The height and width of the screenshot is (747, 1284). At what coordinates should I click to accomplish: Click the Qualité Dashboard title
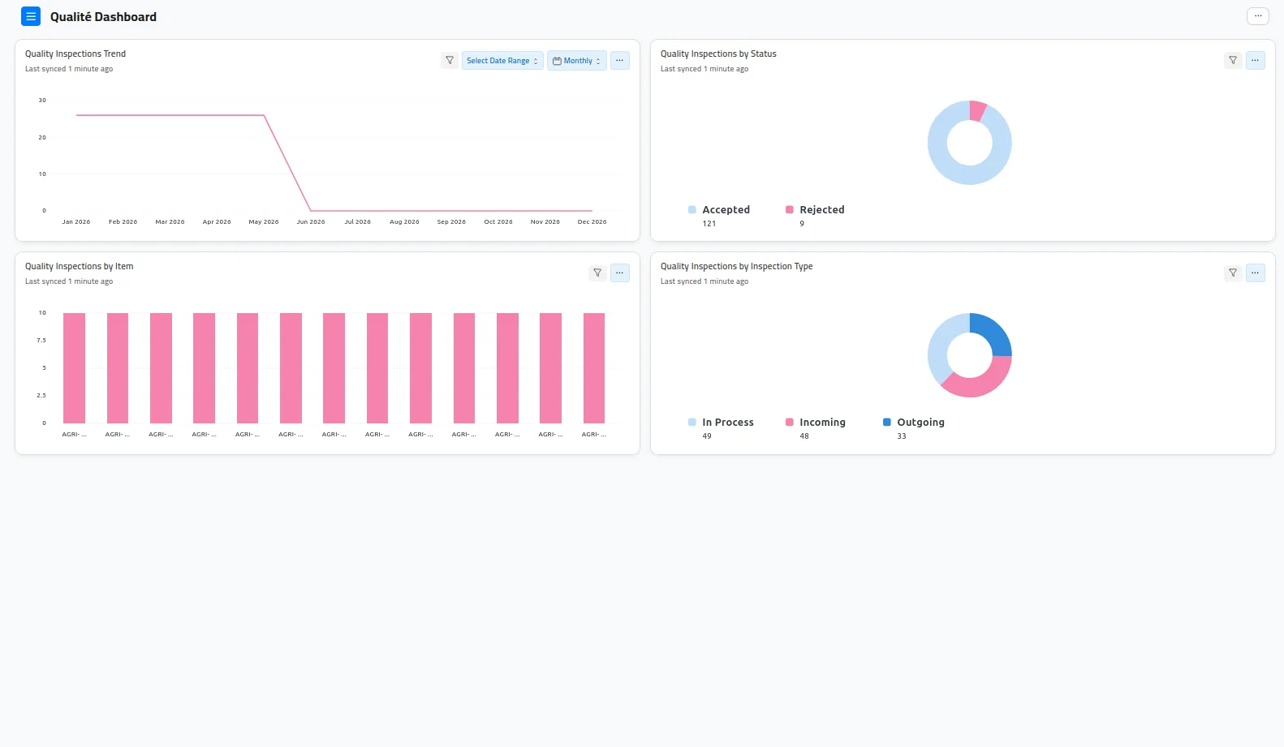tap(103, 17)
